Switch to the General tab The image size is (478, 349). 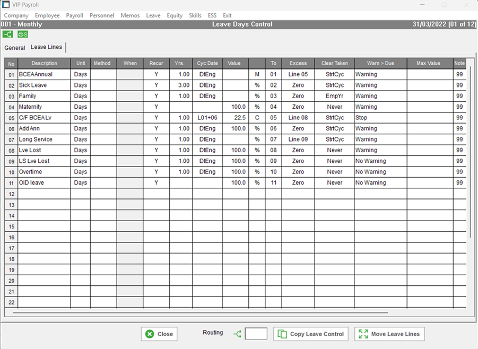[x=15, y=48]
